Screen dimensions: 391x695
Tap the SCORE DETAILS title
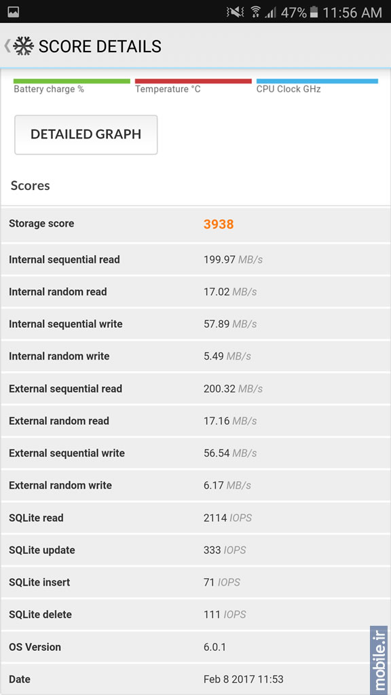pos(100,46)
